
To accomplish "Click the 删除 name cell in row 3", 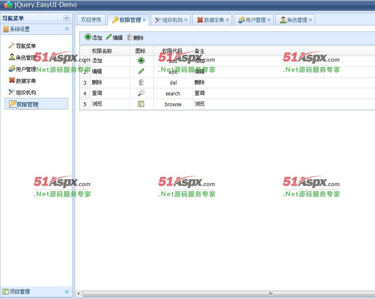I will (x=110, y=83).
